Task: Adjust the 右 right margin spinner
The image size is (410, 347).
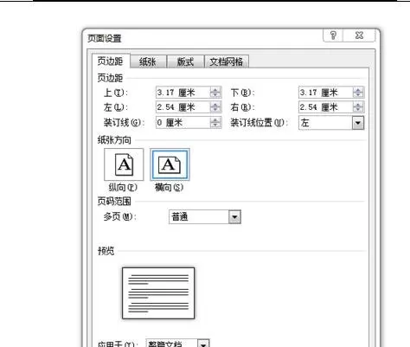Action: [x=358, y=107]
